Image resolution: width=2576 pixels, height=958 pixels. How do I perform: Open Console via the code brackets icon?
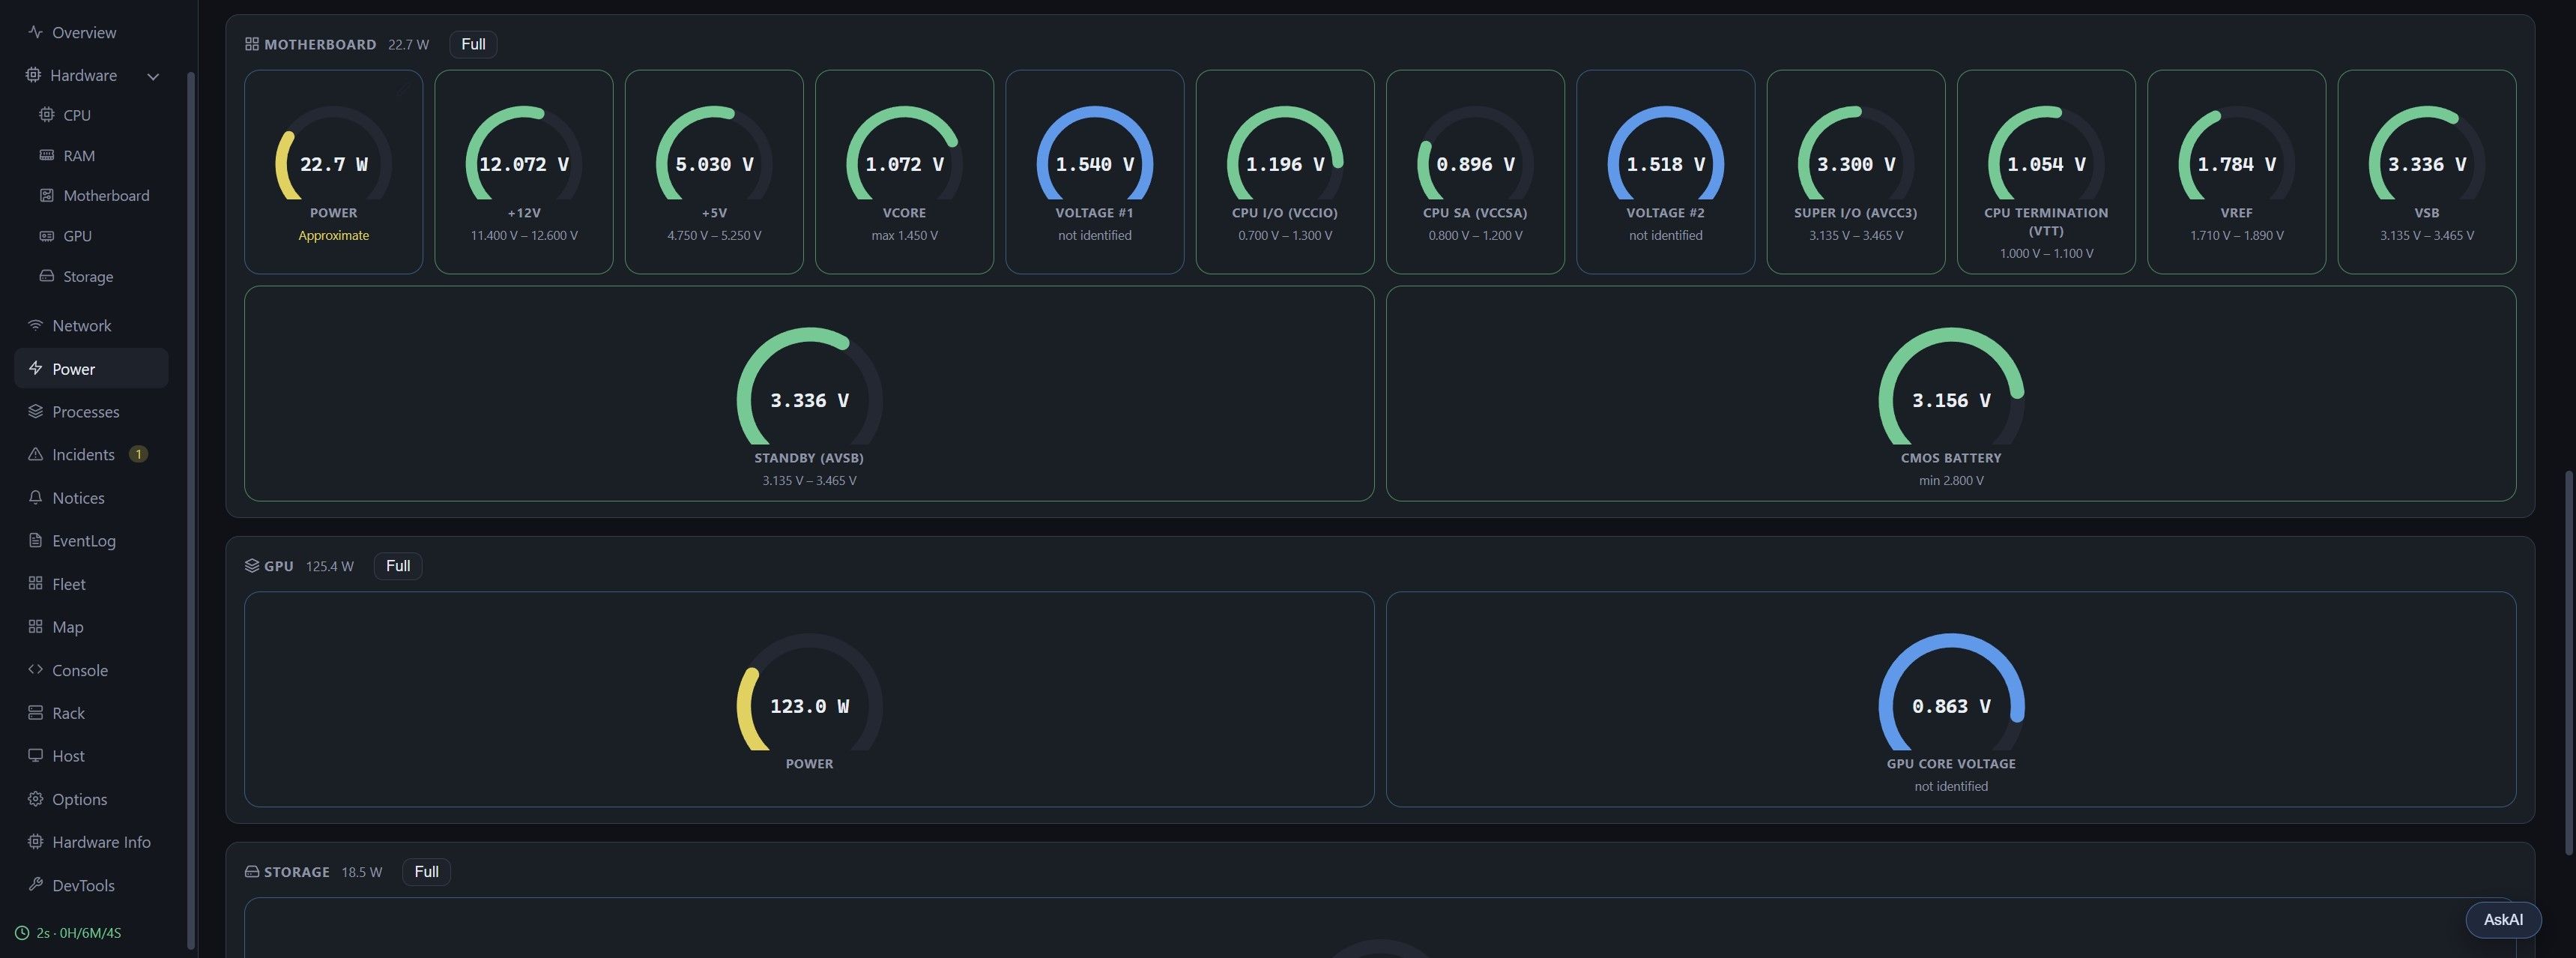pos(35,669)
